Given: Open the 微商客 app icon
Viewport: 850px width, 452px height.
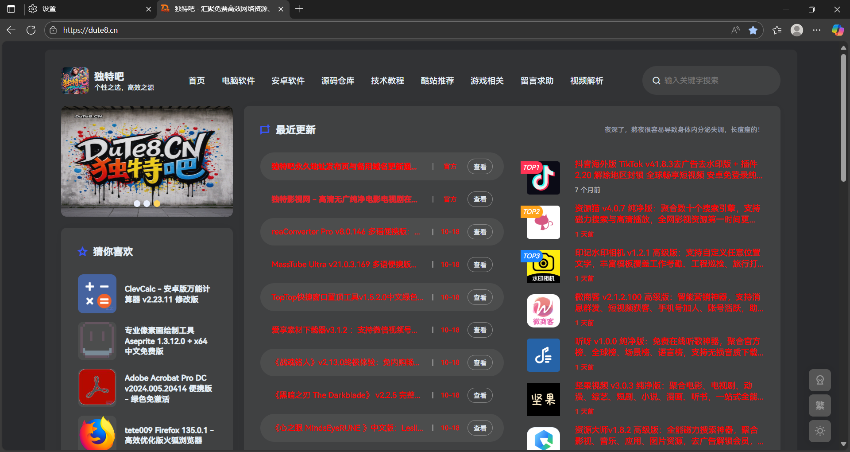Looking at the screenshot, I should pyautogui.click(x=543, y=311).
